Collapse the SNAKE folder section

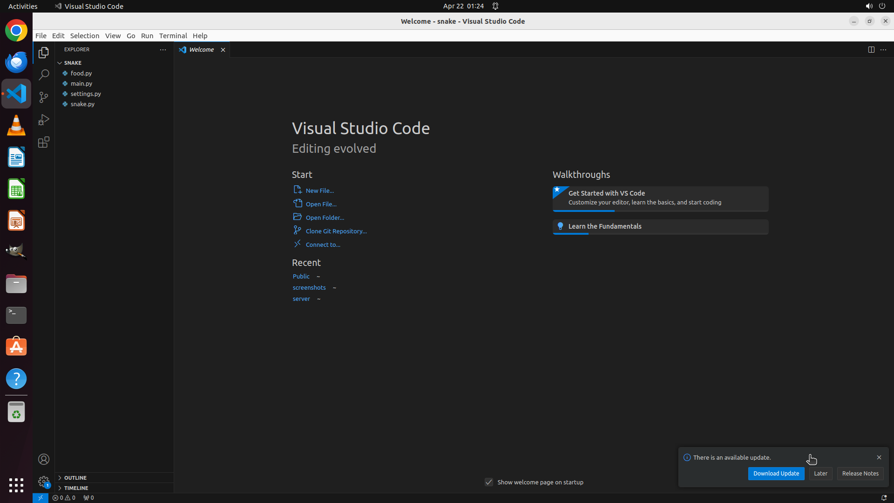tap(60, 62)
